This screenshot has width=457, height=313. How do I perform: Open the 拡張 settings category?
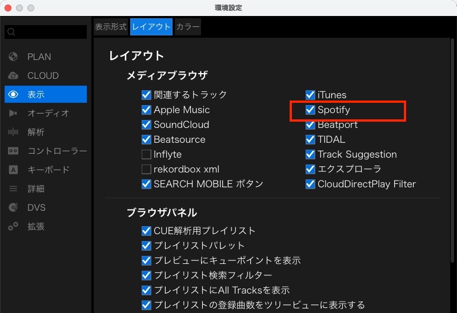(x=46, y=226)
